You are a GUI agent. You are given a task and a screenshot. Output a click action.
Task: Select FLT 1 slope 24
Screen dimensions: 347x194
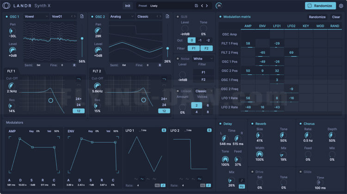click(x=79, y=105)
